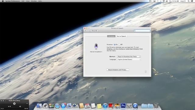Open the user account menu
195x110 pixels.
pos(183,1)
